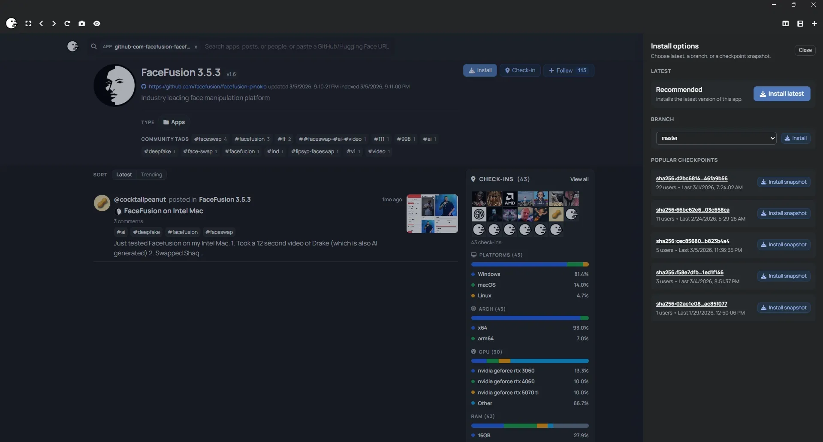Screen dimensions: 823x442
Task: Switch sort to Trending
Action: click(x=151, y=175)
